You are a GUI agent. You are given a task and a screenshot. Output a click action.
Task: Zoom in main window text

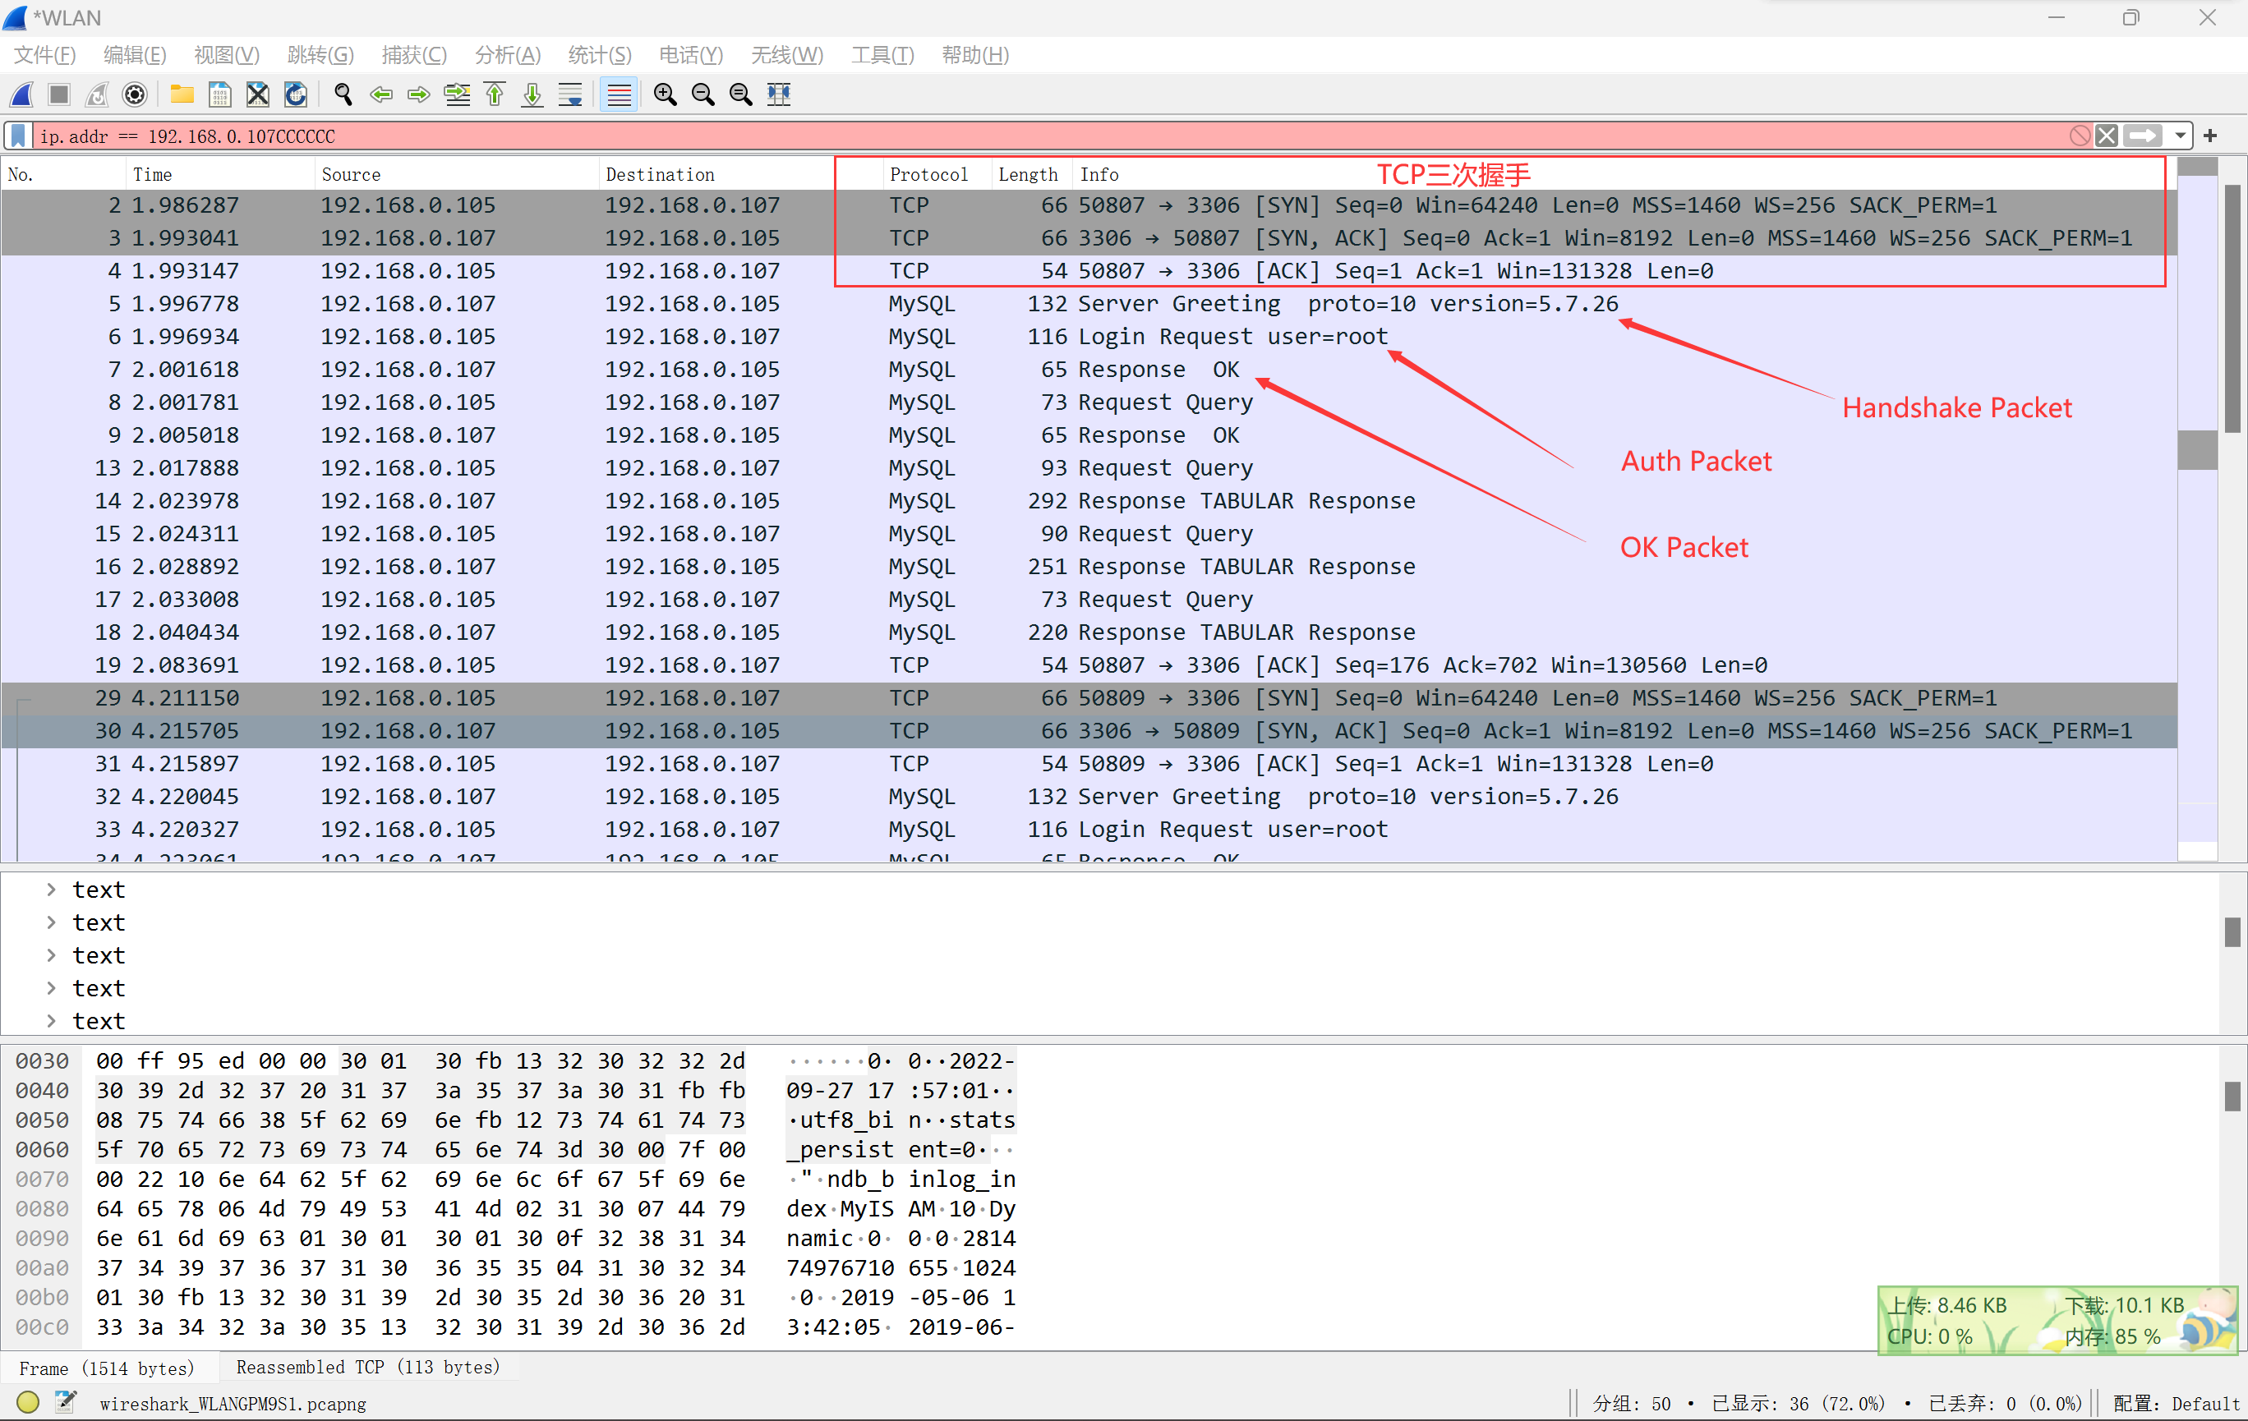pyautogui.click(x=666, y=94)
